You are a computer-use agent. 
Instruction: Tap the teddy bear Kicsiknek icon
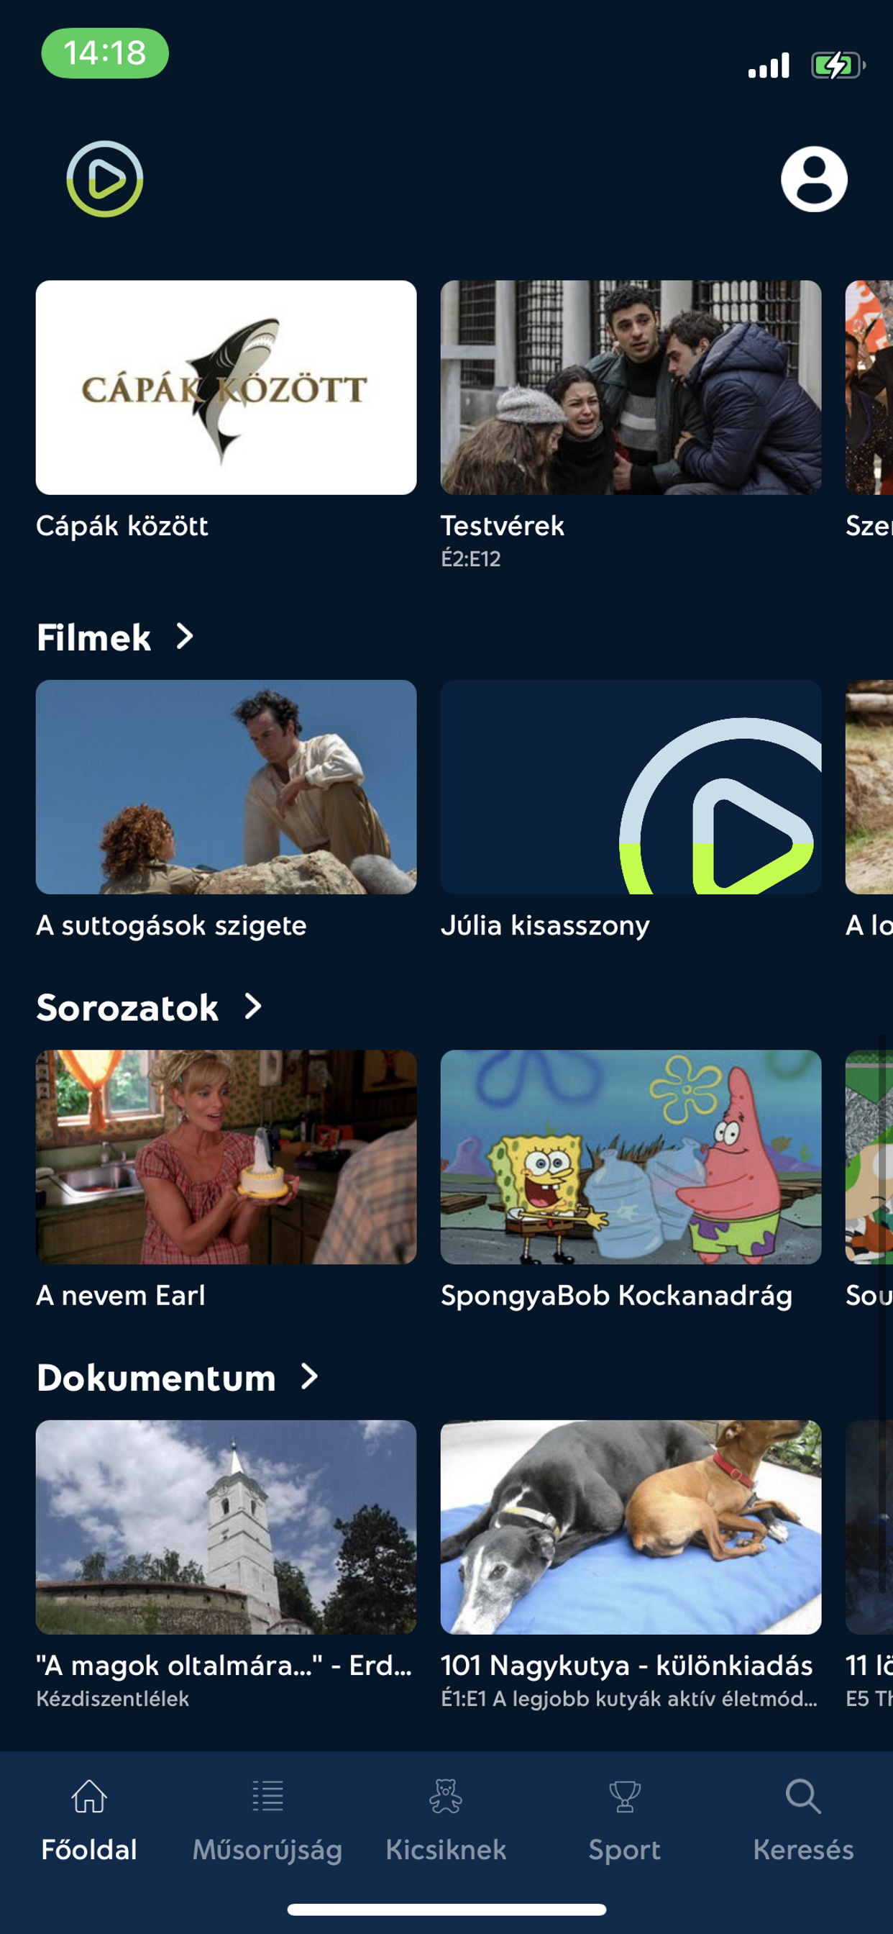(446, 1797)
